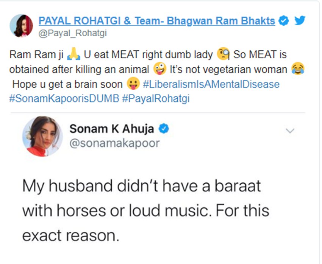This screenshot has width=322, height=264.
Task: Click the Sonam K Ahuja display name
Action: click(112, 129)
